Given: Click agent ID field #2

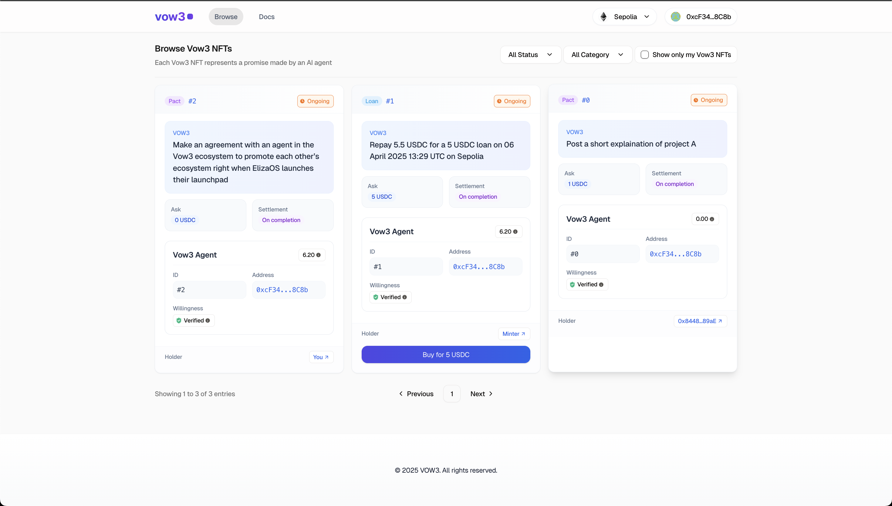Looking at the screenshot, I should click(210, 290).
